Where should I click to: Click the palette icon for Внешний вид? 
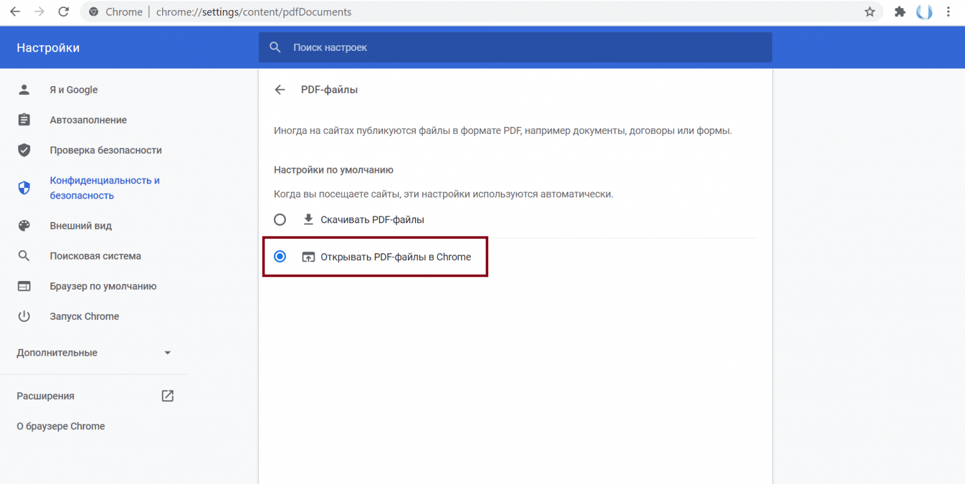point(24,226)
